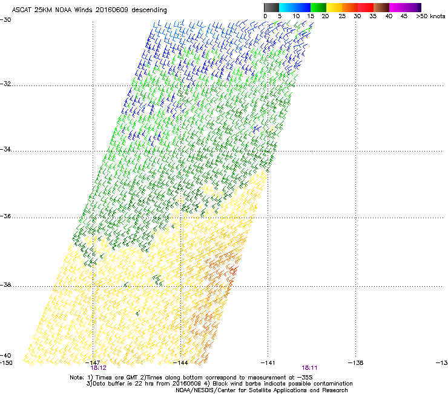Click the brown 35-40 knots color segment

(381, 7)
